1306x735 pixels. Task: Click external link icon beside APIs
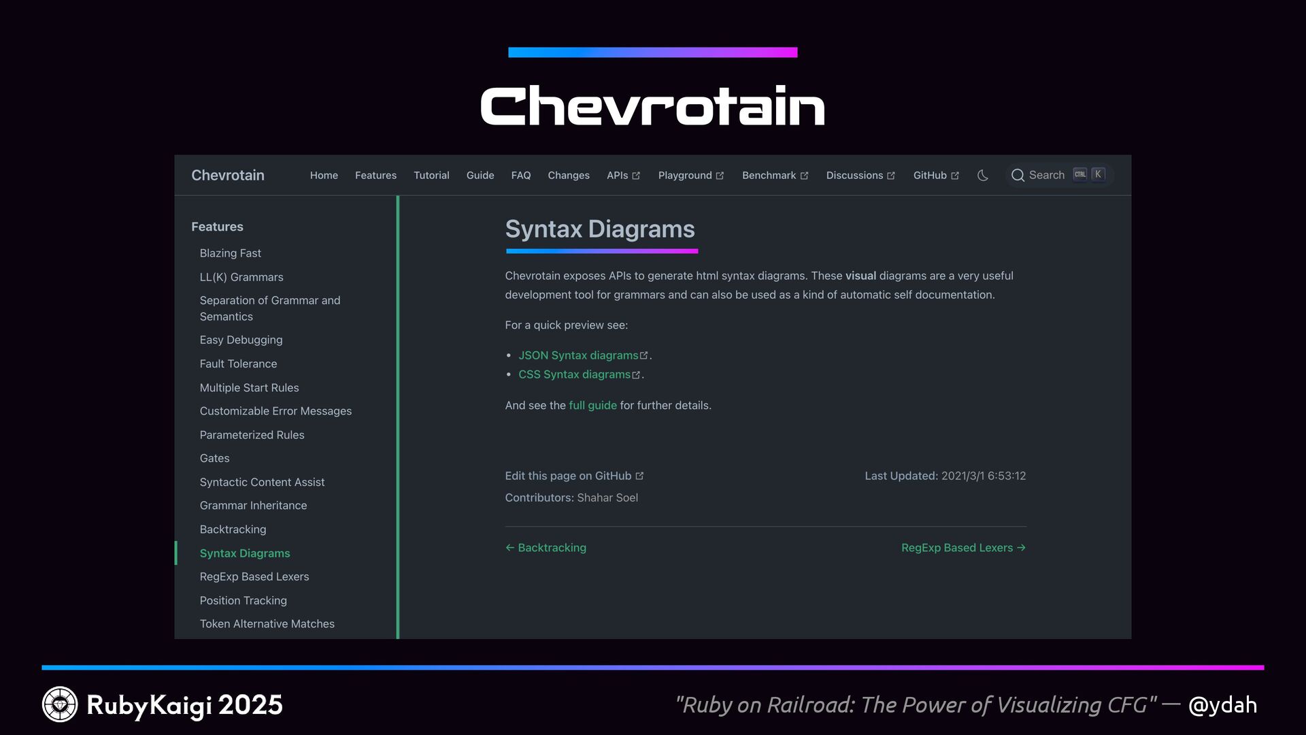point(636,176)
